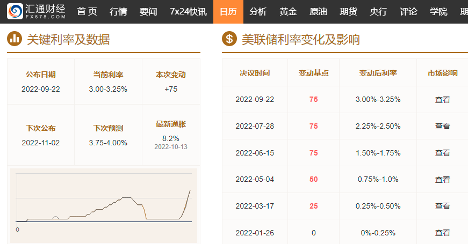The height and width of the screenshot is (244, 468).
Task: Select the 评论 menu item
Action: (408, 12)
